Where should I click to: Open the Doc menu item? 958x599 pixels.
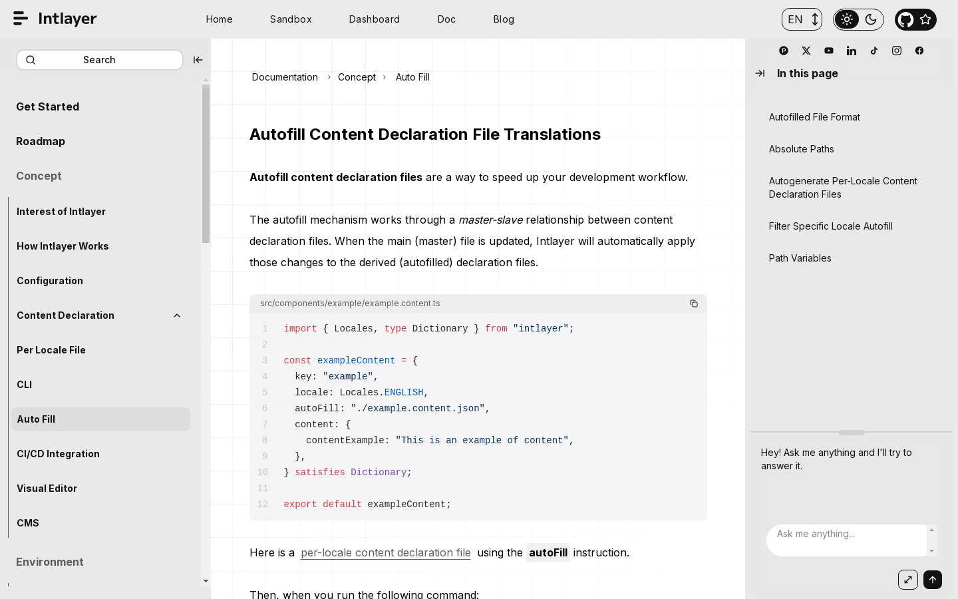[446, 19]
